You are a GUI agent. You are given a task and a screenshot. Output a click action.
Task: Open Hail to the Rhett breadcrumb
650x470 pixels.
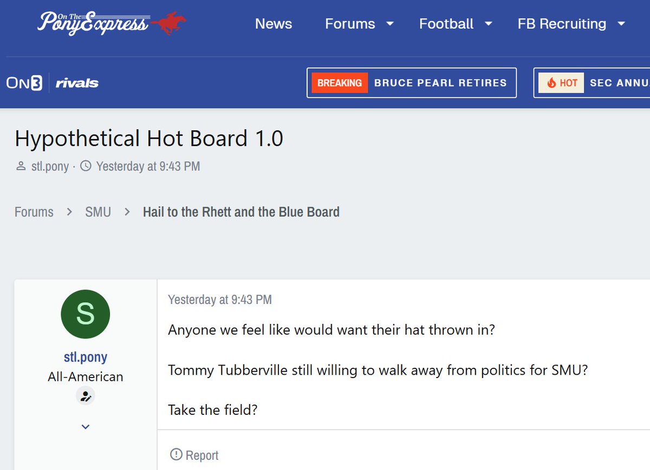[x=241, y=211]
